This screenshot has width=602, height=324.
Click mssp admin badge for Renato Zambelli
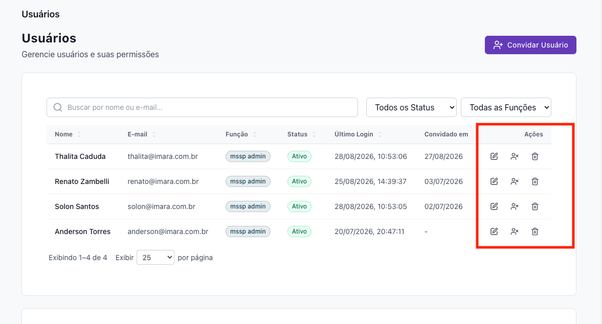pyautogui.click(x=248, y=181)
